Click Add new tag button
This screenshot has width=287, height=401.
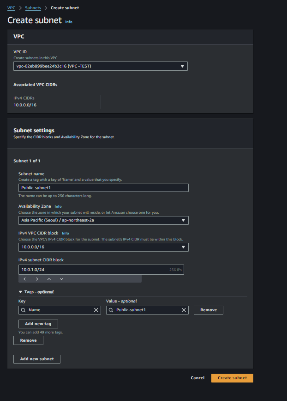point(38,324)
